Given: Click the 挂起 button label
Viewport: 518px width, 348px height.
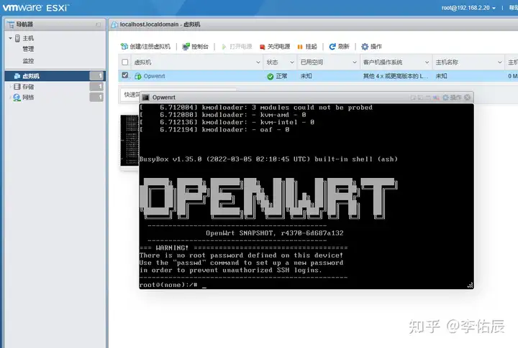Looking at the screenshot, I should tap(312, 47).
